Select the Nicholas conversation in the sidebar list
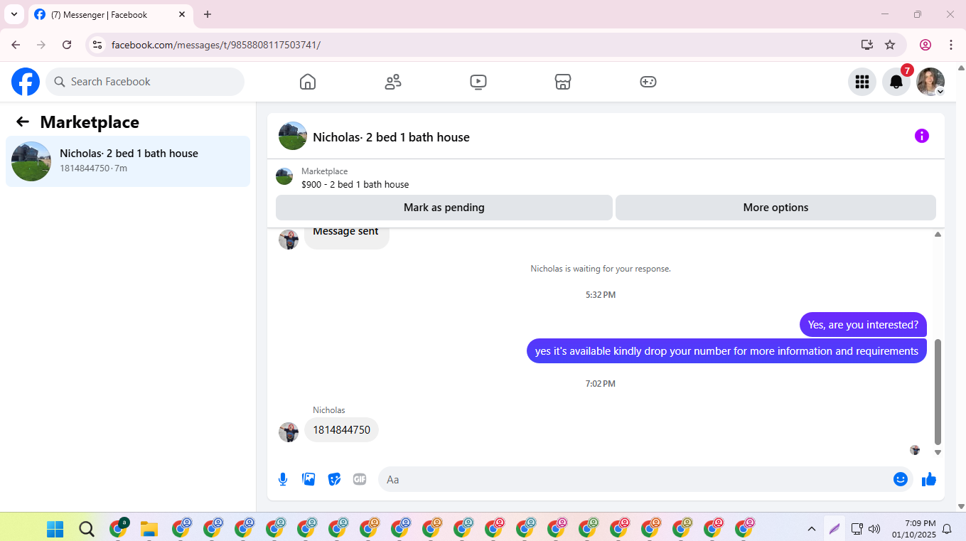 (128, 161)
